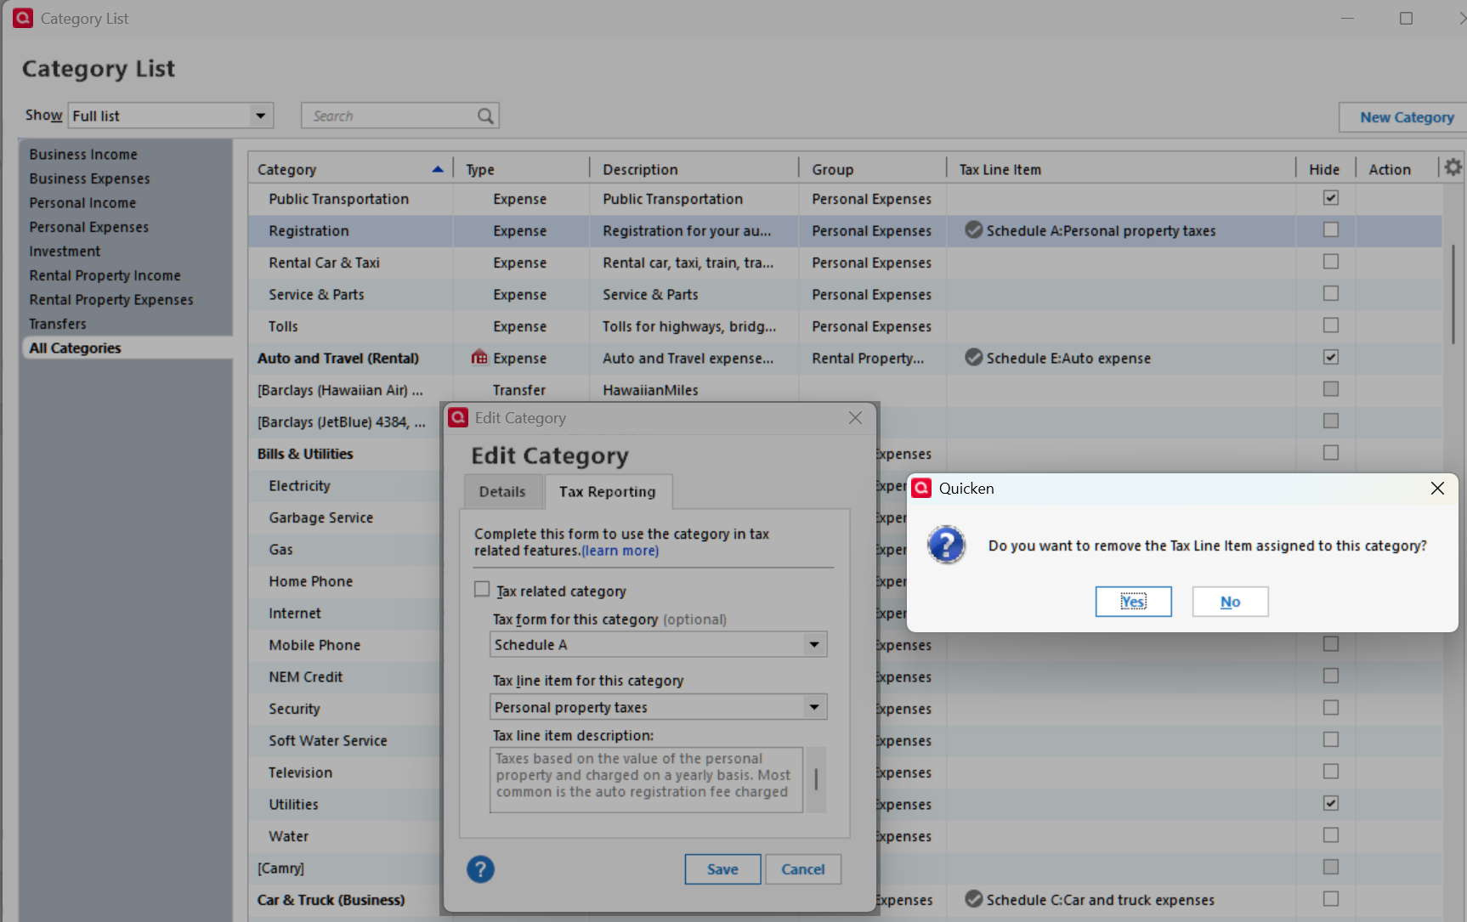Uncheck Hide for Utilities row
This screenshot has height=922, width=1467.
(x=1331, y=803)
